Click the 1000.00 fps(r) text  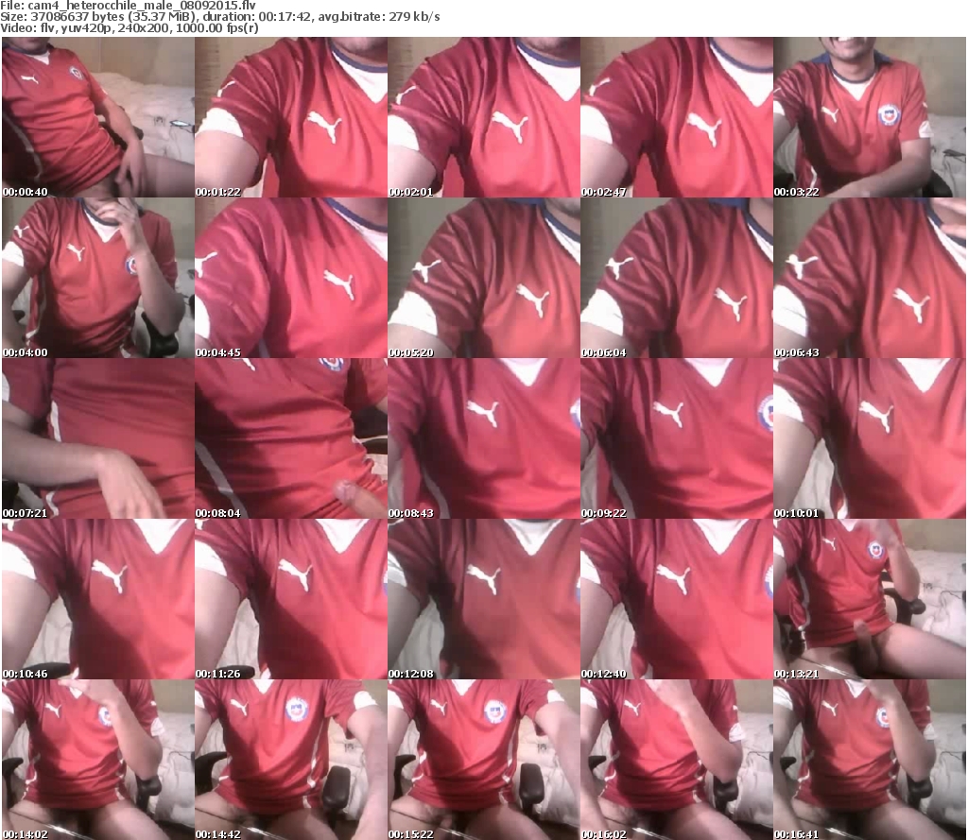click(216, 27)
